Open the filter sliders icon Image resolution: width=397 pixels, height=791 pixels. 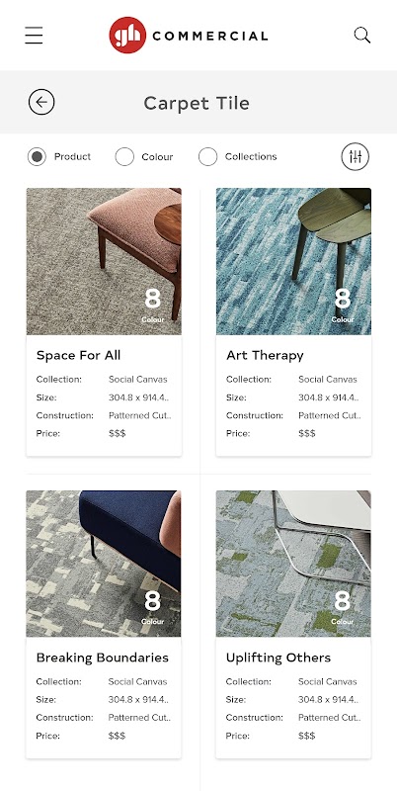356,157
